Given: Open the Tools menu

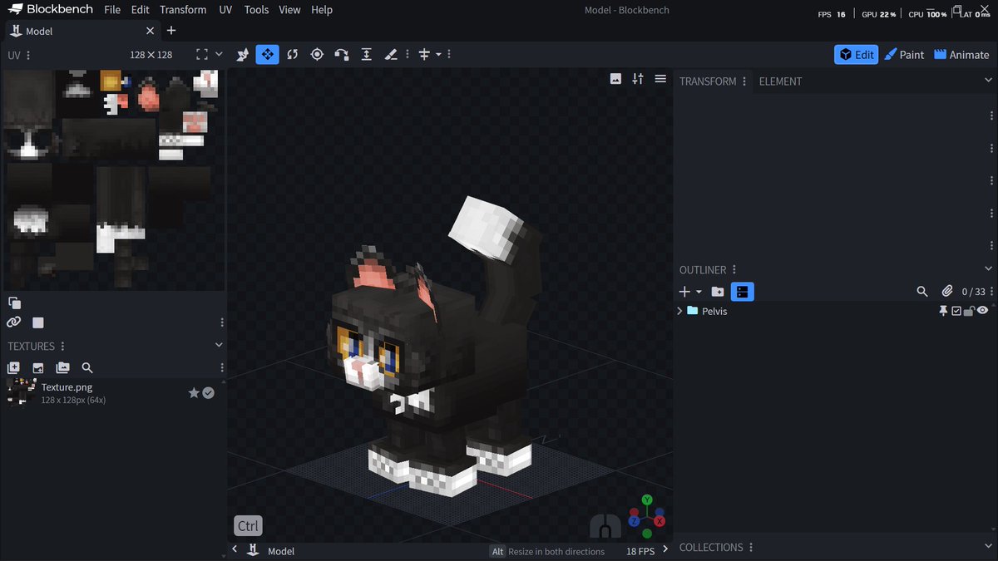Looking at the screenshot, I should point(256,10).
